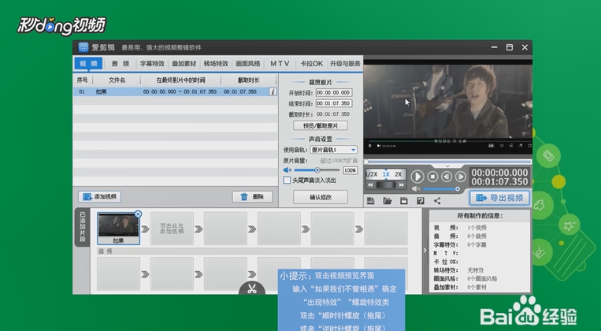Open the 叠加素材 tab
601x331 pixels.
point(184,64)
